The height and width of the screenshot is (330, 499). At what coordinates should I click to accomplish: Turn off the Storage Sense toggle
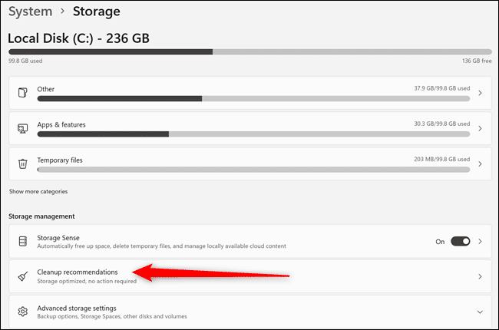tap(460, 241)
